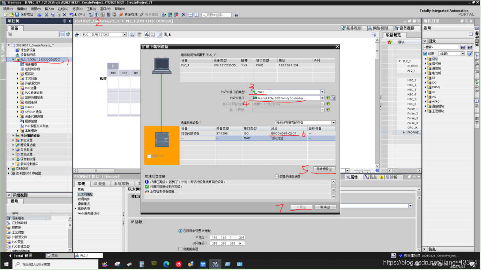
Task: Click the undo arrow icon
Action: point(71,15)
